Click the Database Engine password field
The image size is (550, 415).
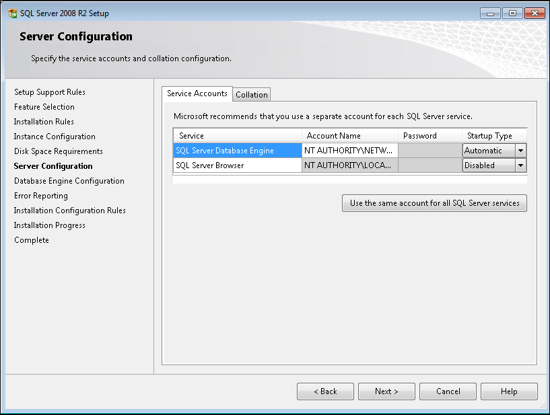coord(430,151)
